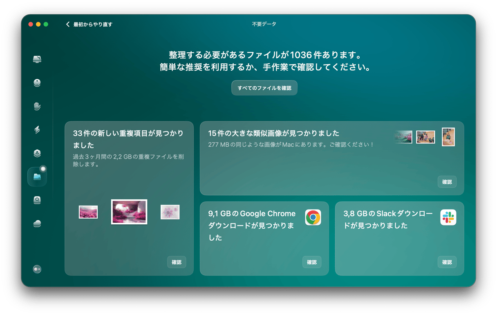Click the Slack logo icon
Image resolution: width=497 pixels, height=315 pixels.
(x=448, y=217)
